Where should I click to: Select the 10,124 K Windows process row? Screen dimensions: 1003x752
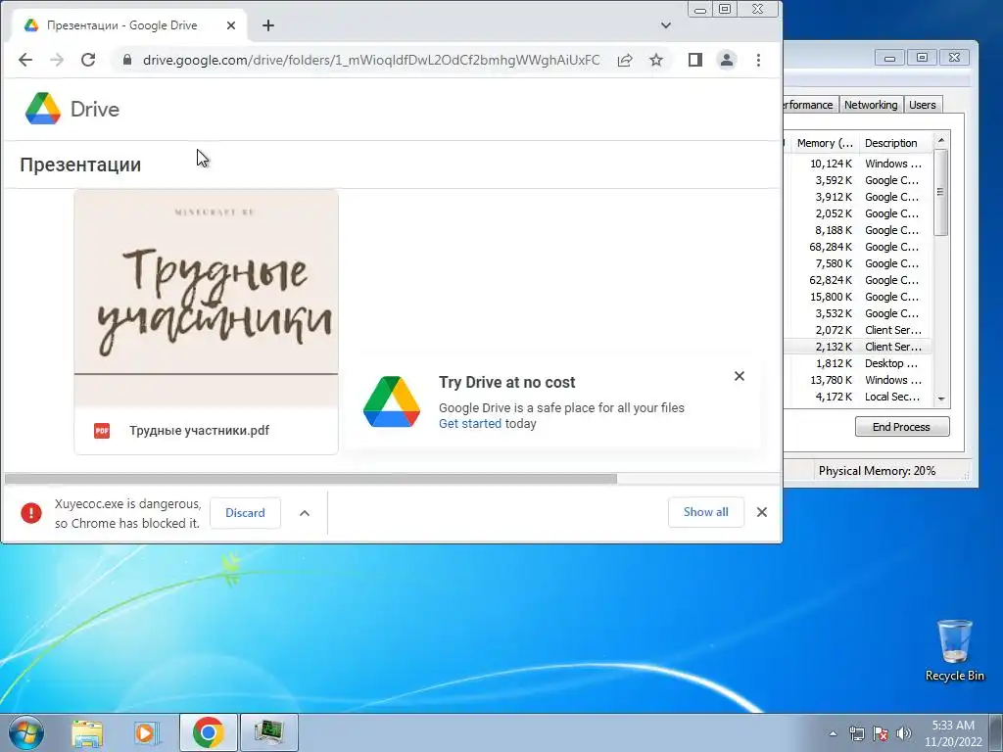[x=857, y=164]
